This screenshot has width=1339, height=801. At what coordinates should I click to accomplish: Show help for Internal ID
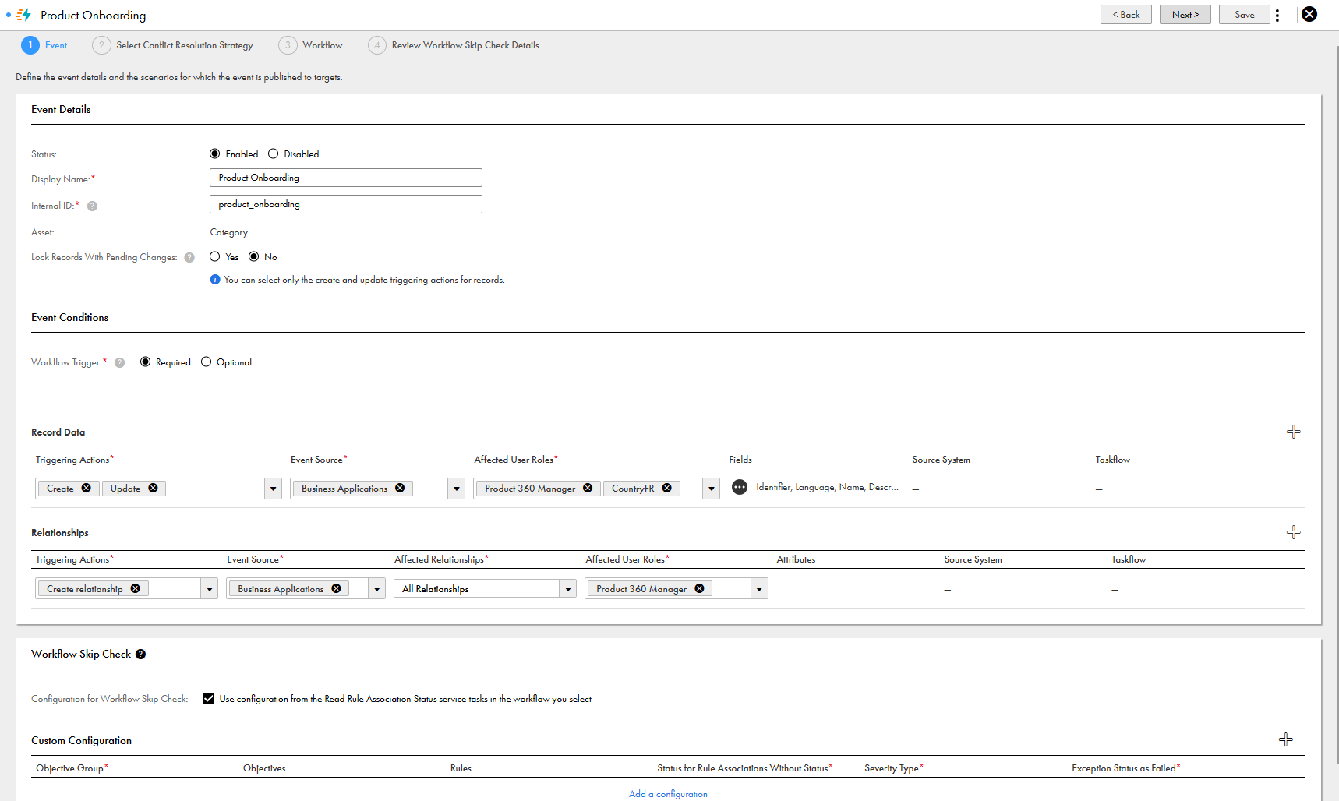92,206
